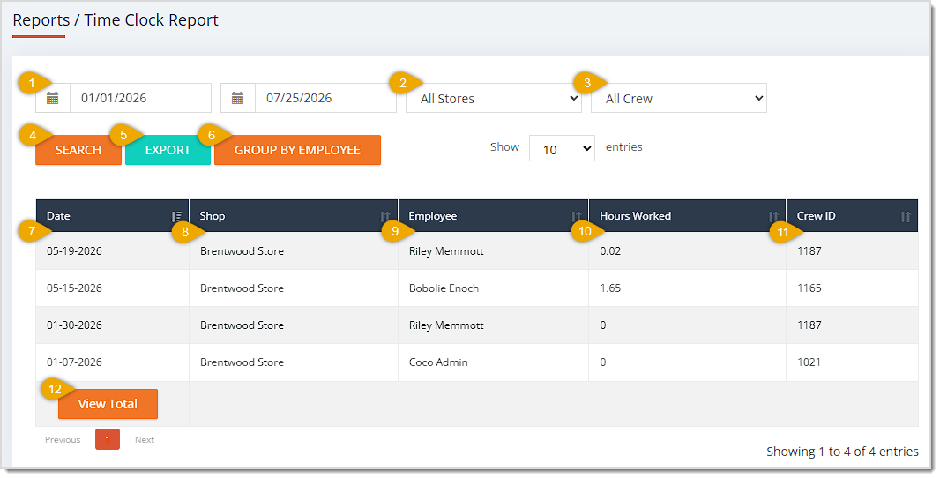Image resolution: width=940 pixels, height=478 pixels.
Task: Click Brentwood Store in the 01-30-2026 row
Action: point(242,325)
